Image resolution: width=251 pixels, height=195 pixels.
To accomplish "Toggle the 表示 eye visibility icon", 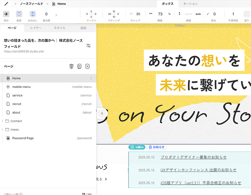I will (x=6, y=14).
